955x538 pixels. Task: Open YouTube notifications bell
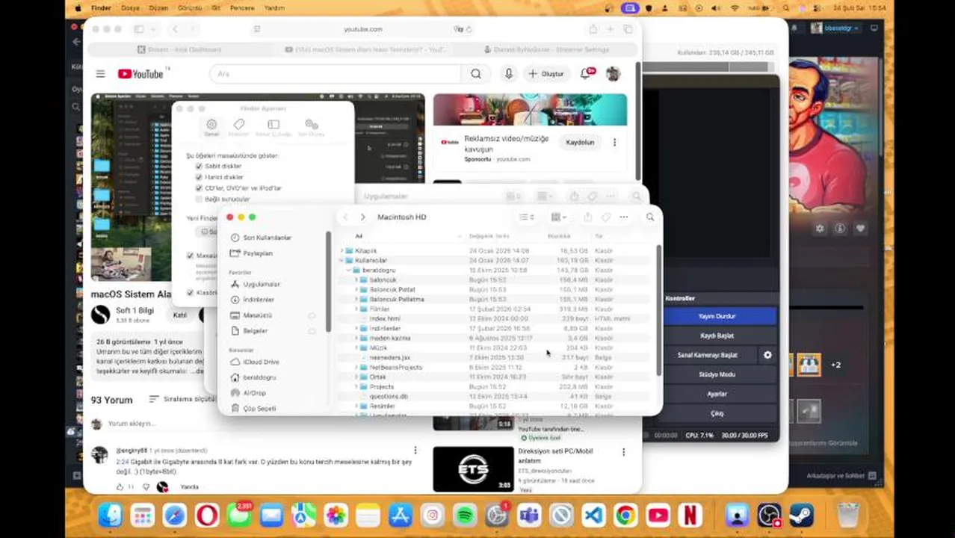(586, 74)
